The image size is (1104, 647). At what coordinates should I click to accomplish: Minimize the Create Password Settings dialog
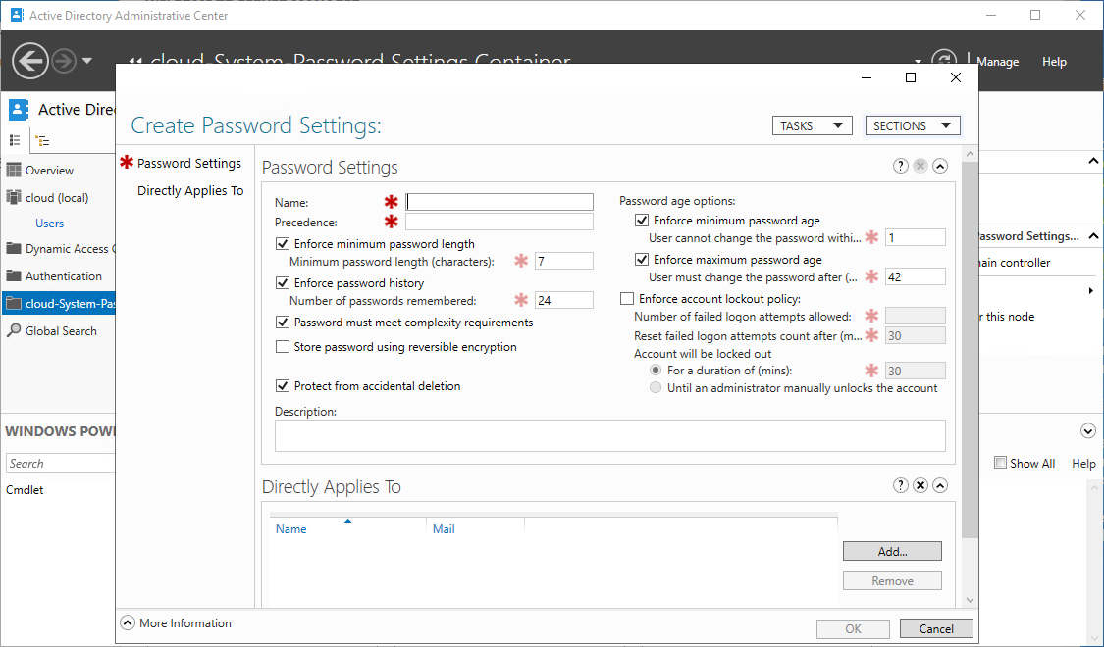coord(866,78)
